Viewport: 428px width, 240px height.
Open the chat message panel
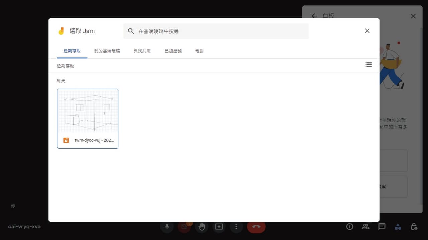tap(382, 226)
